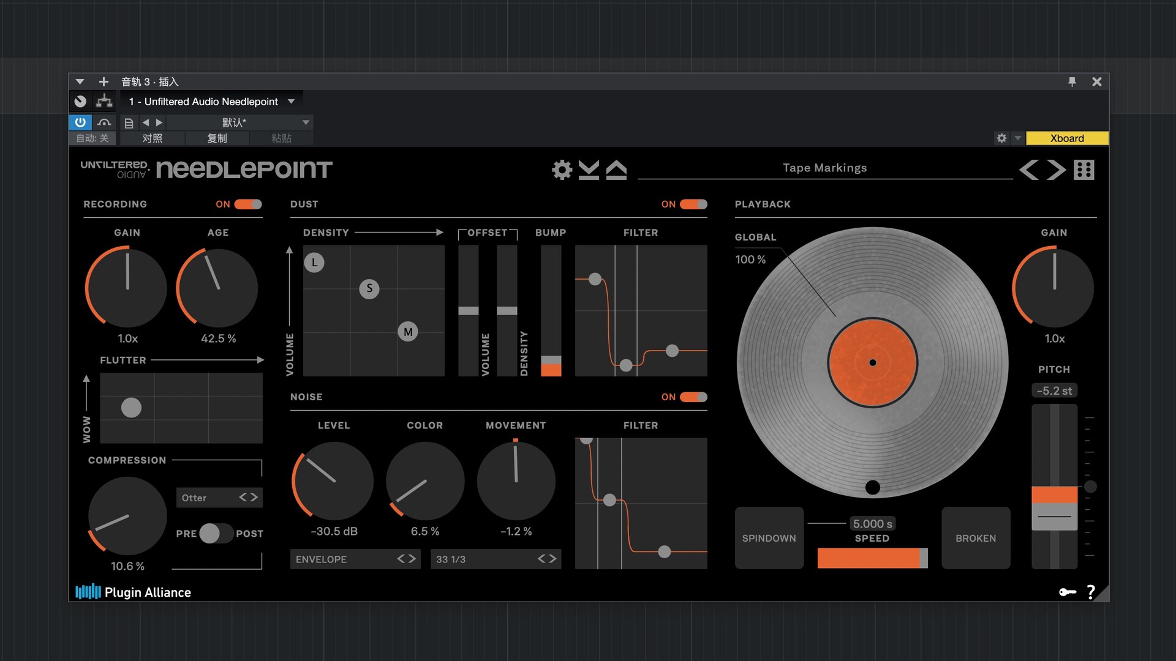Switch compression Pre/Post toggle
1176x661 pixels.
[216, 533]
